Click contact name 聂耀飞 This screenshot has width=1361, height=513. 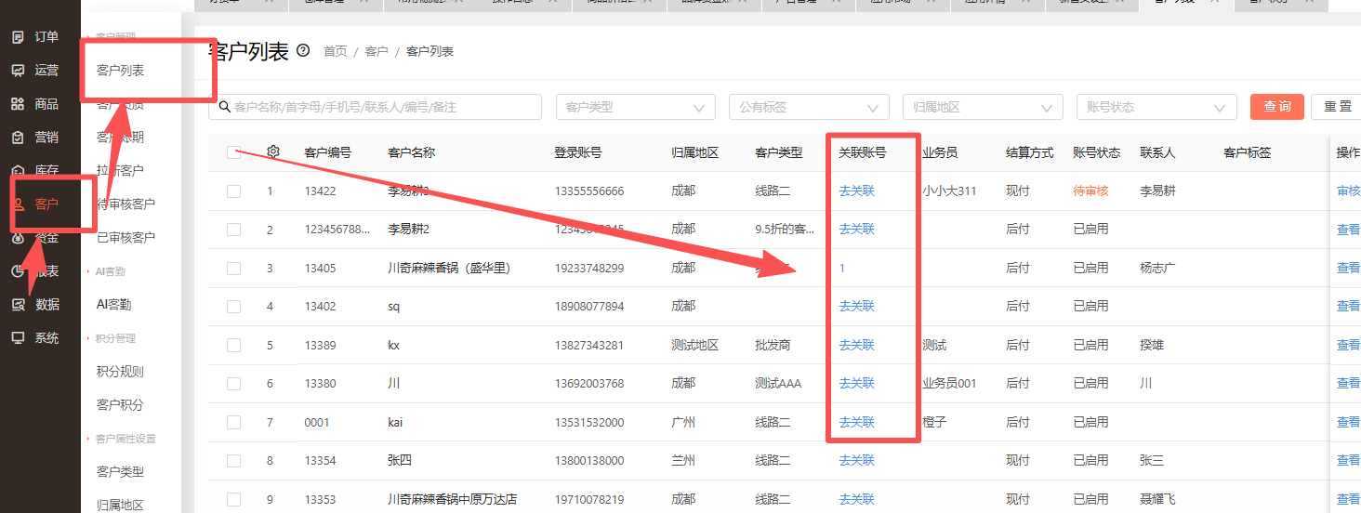point(1158,500)
